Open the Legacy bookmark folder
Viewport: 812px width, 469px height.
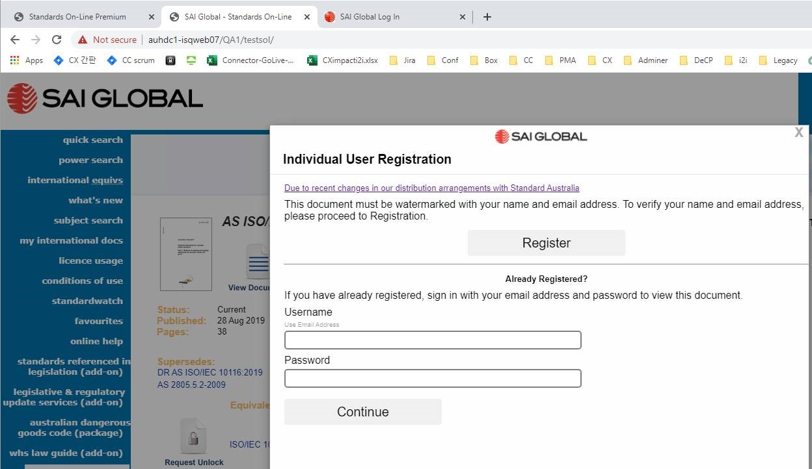point(778,60)
